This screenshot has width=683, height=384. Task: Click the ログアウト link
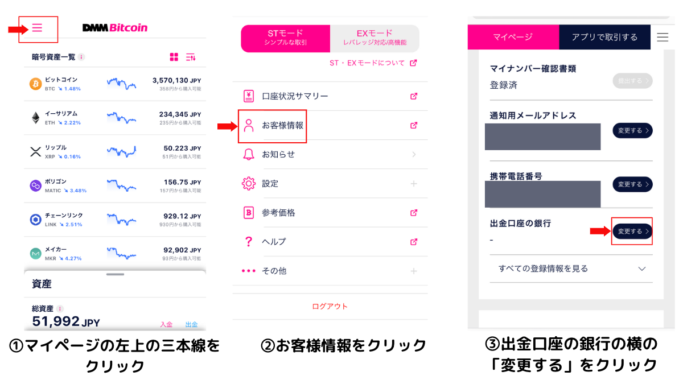(x=330, y=306)
